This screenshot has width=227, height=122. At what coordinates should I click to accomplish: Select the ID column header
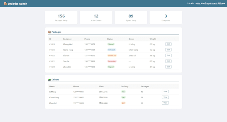[x=50, y=39]
